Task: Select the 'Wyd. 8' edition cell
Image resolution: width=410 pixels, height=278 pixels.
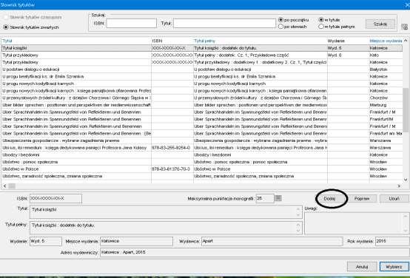Action: click(348, 55)
